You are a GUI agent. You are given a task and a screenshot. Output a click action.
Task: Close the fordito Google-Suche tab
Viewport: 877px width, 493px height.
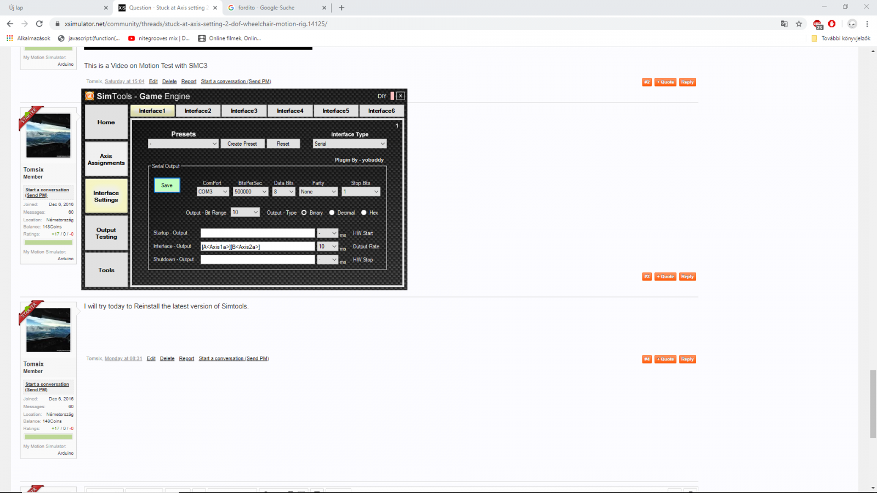click(x=324, y=8)
